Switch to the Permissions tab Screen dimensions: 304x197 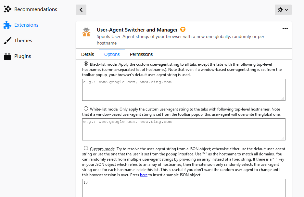click(141, 54)
